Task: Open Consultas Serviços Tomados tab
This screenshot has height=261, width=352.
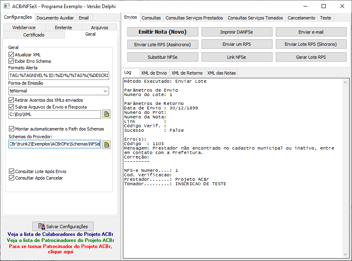Action: (255, 18)
